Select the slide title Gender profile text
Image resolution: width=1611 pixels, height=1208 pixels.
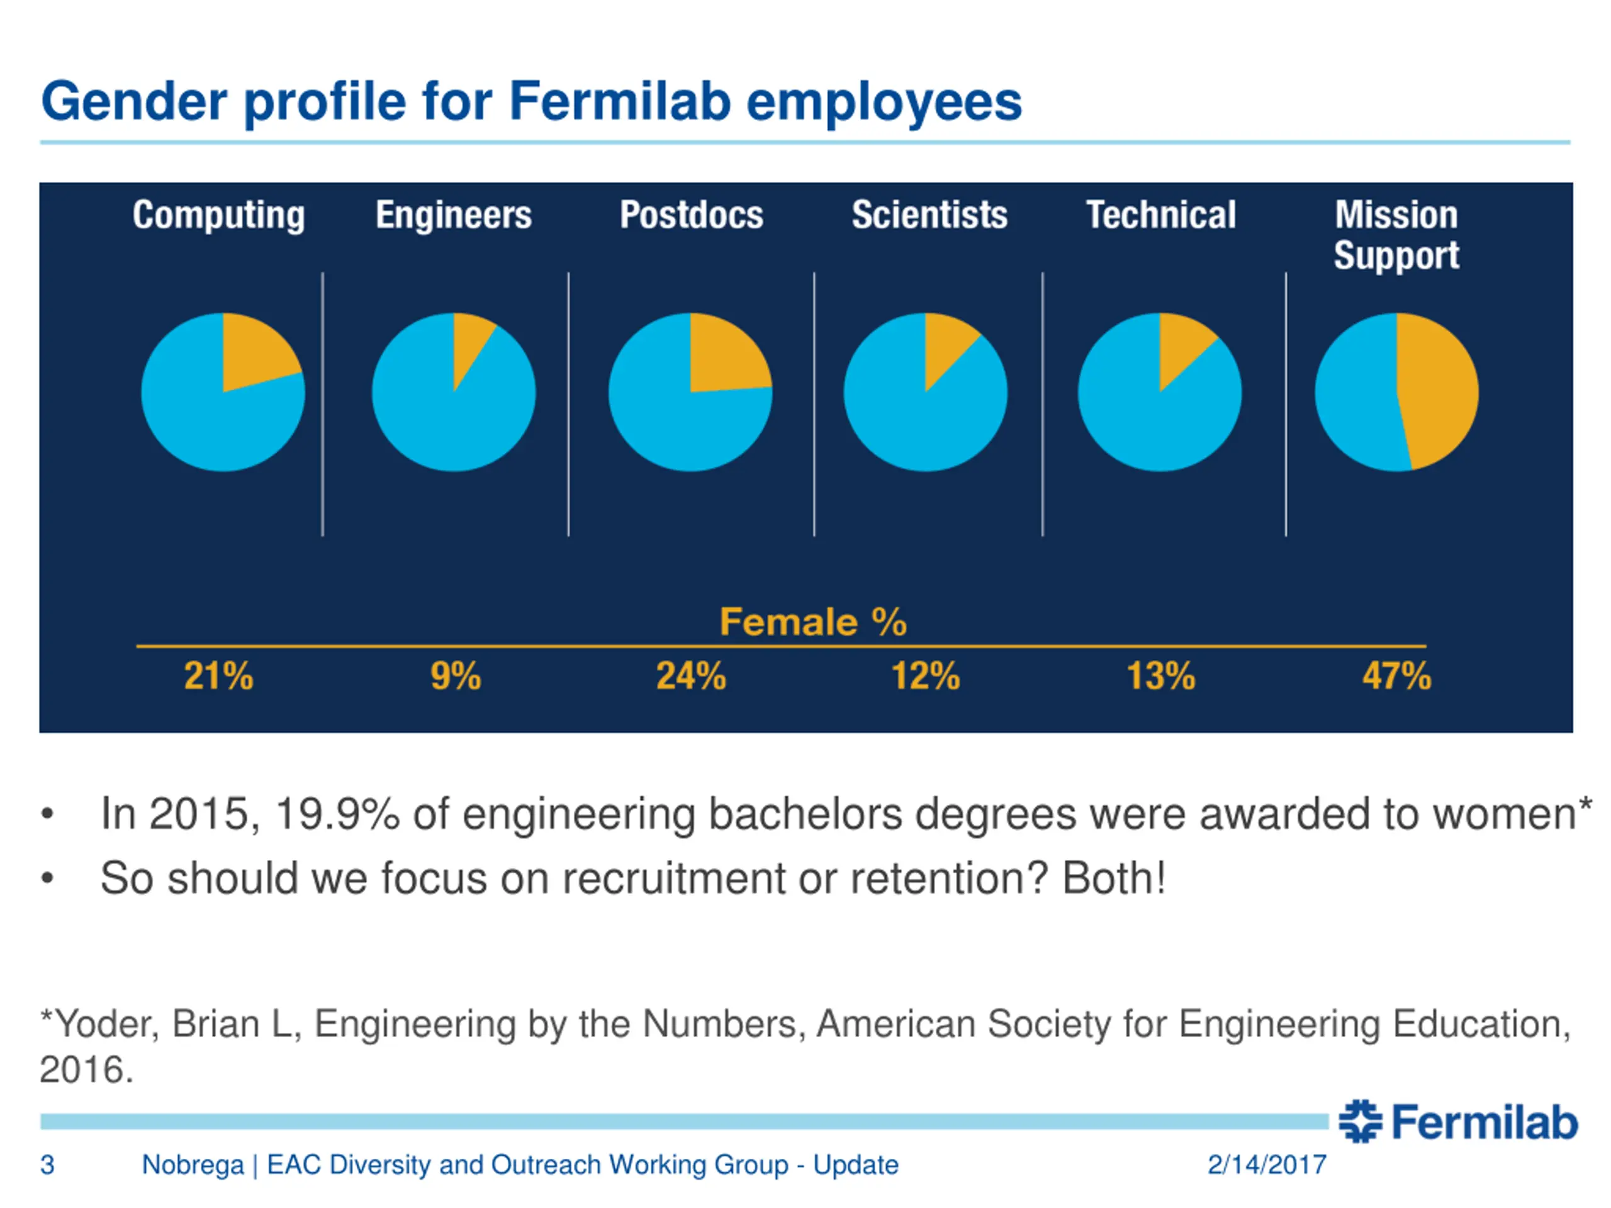(532, 101)
